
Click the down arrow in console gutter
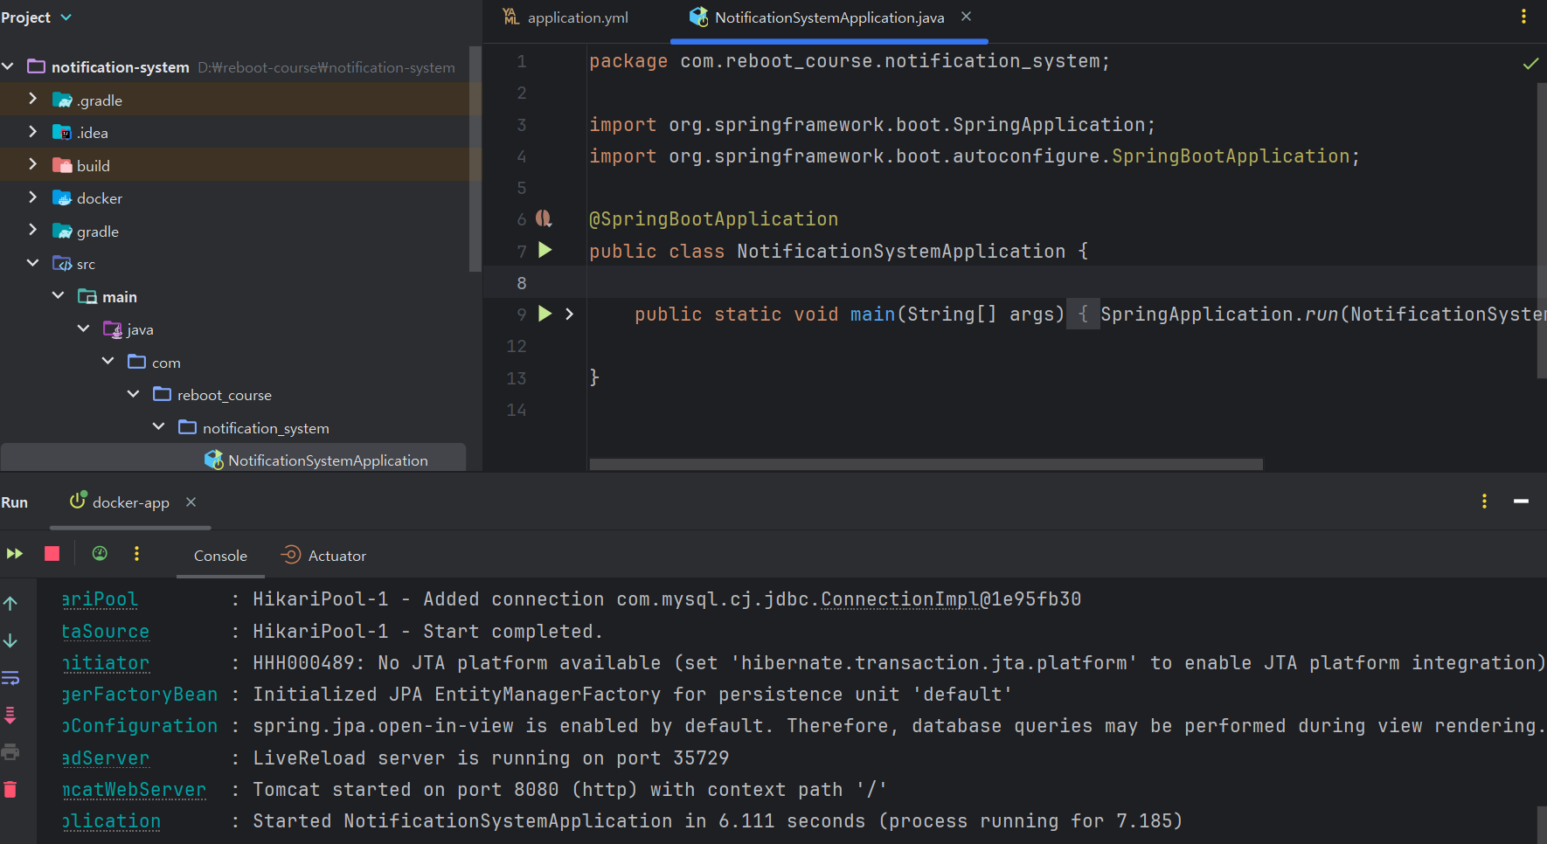pyautogui.click(x=10, y=640)
